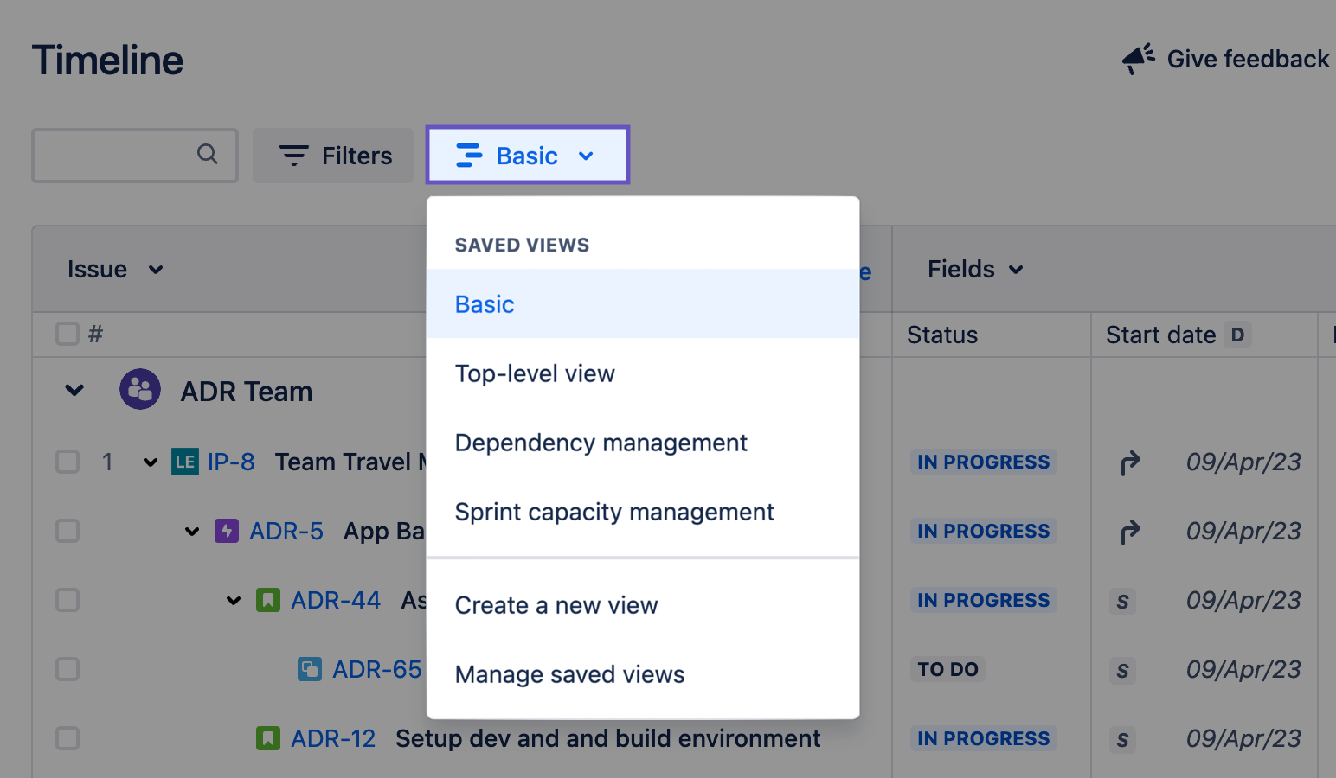The height and width of the screenshot is (778, 1336).
Task: Click the sprint S icon on ADR-44 row
Action: point(1122,600)
